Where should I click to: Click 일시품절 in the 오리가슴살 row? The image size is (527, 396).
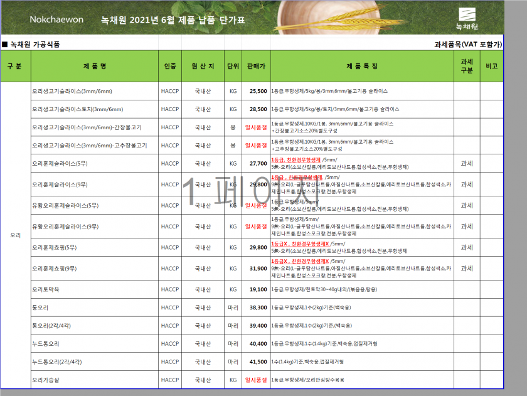click(x=256, y=380)
